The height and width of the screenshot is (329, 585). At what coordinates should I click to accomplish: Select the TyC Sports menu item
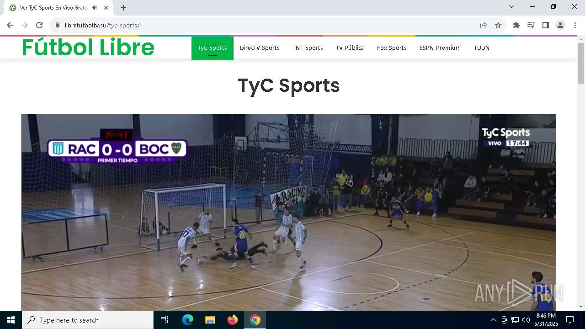click(x=213, y=48)
